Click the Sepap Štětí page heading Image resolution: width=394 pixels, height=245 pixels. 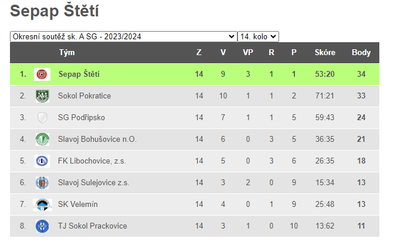point(55,11)
